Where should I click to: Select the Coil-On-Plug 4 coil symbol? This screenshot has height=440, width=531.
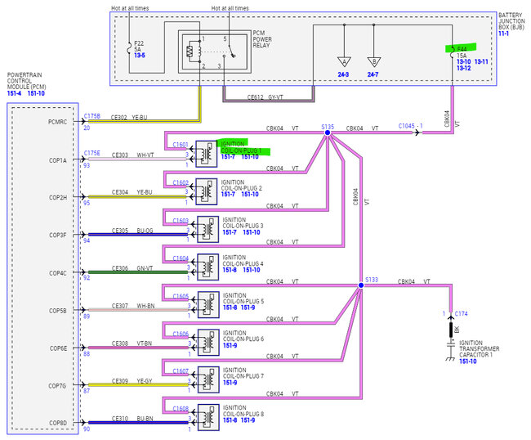207,267
